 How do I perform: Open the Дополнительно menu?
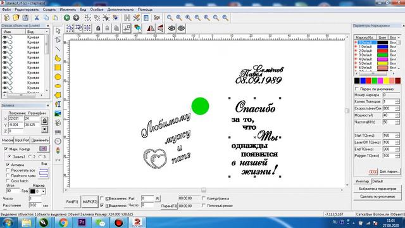tap(120, 9)
